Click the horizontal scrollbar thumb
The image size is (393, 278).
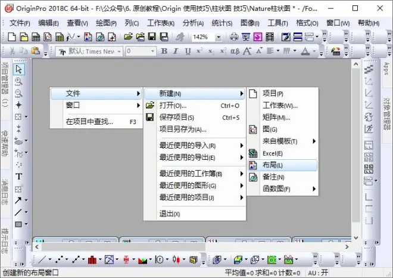pyautogui.click(x=123, y=247)
